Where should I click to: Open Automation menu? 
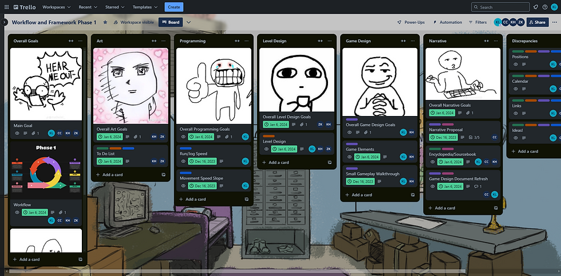(x=448, y=22)
